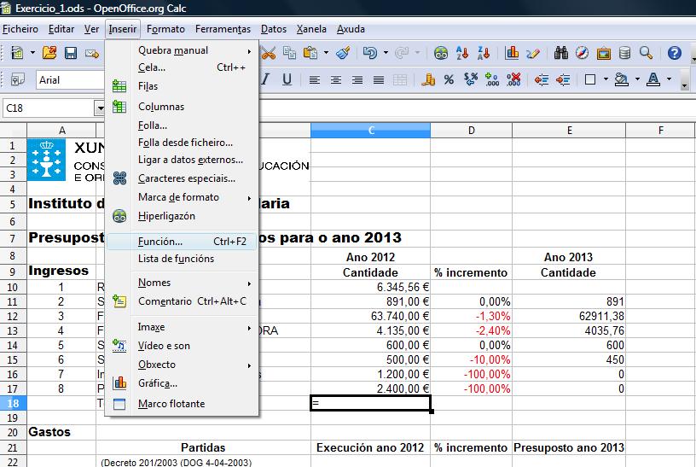Click the Insert Chart toolbar icon

tap(513, 53)
